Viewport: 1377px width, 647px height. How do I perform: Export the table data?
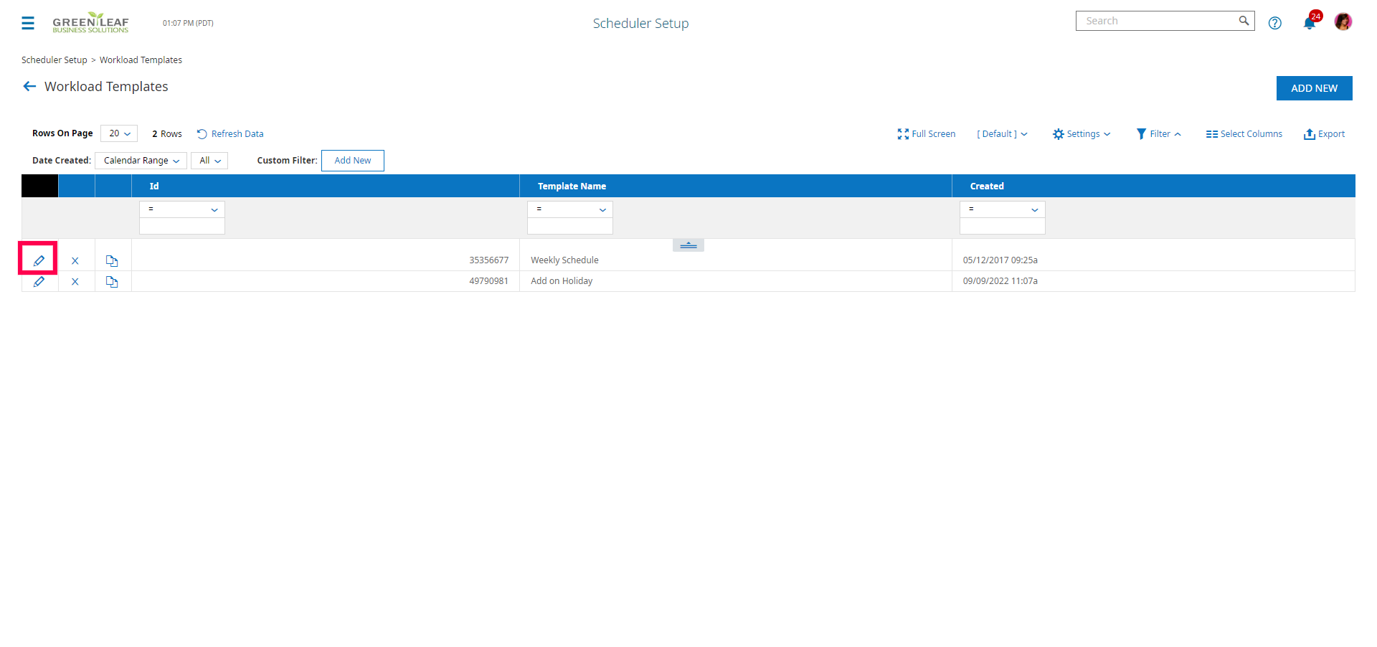tap(1324, 134)
